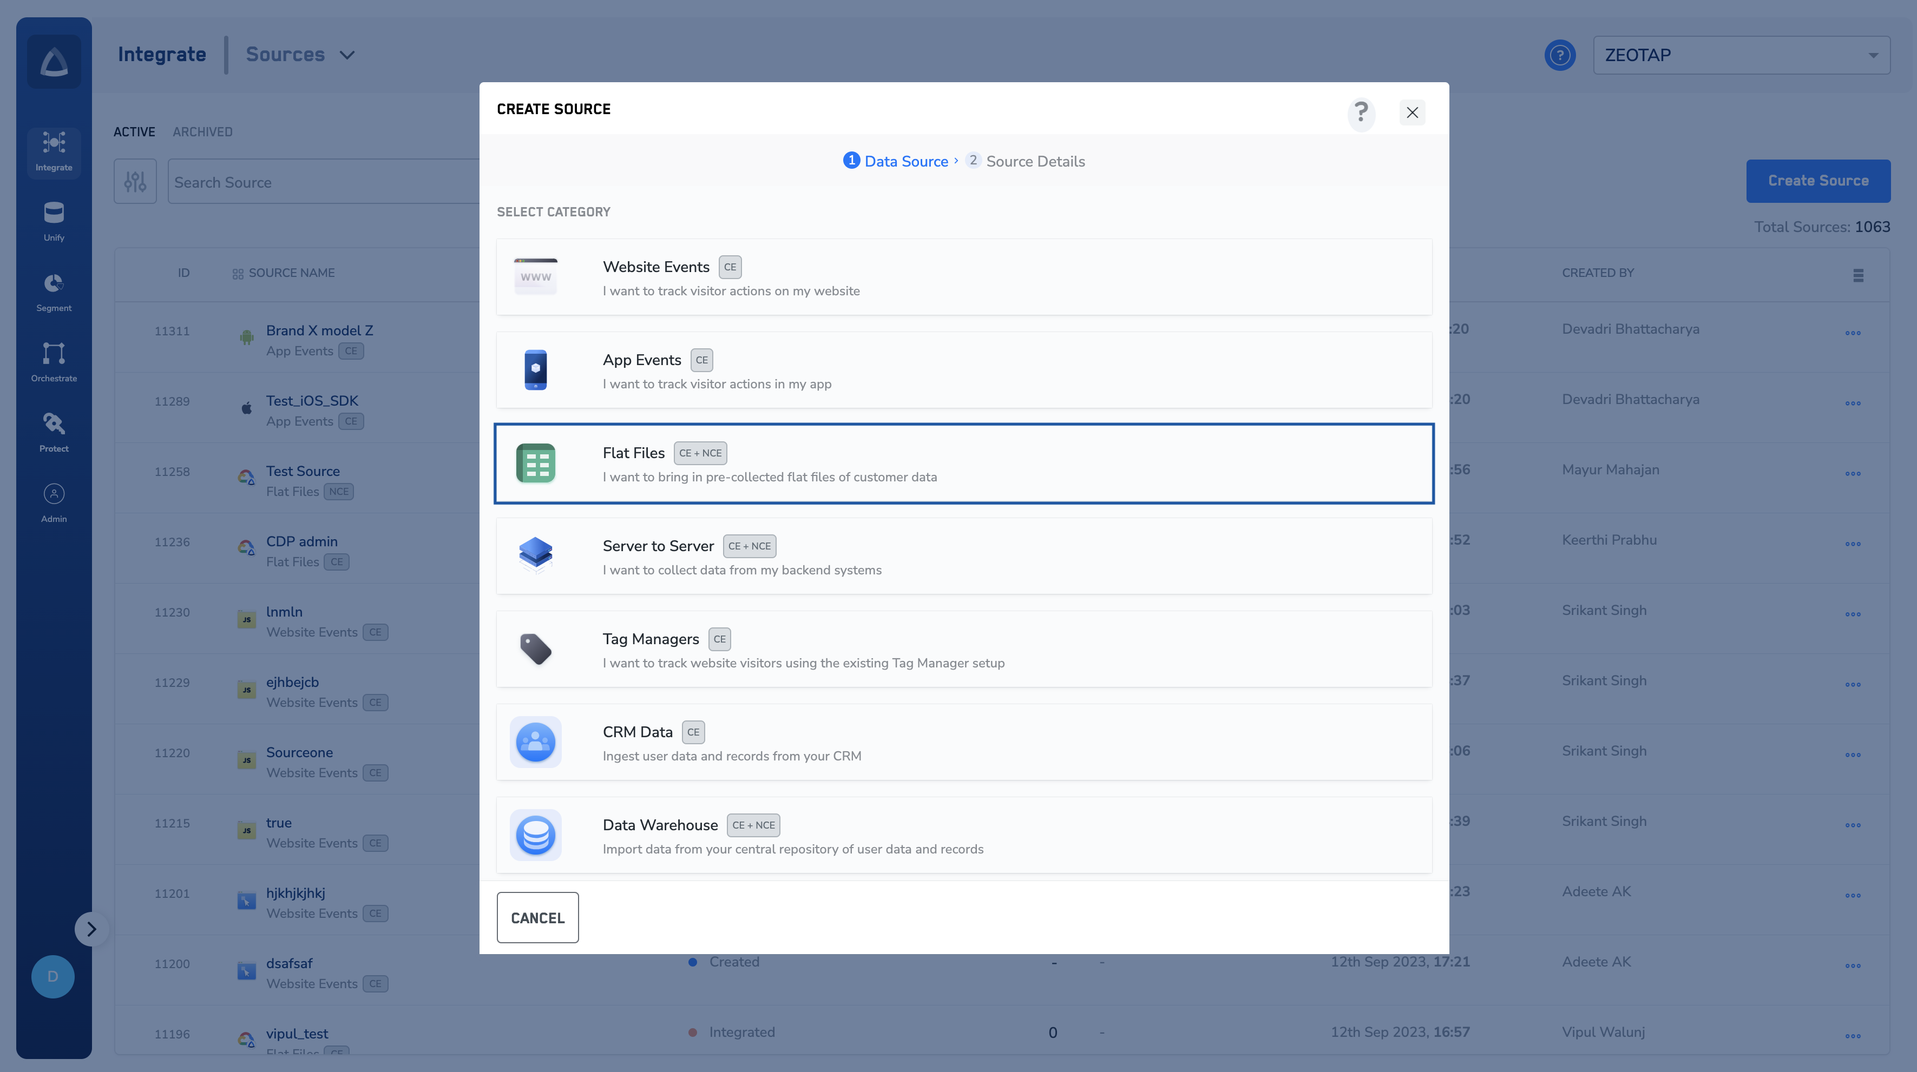Viewport: 1917px width, 1072px height.
Task: Open the source filter settings icon
Action: pyautogui.click(x=135, y=182)
